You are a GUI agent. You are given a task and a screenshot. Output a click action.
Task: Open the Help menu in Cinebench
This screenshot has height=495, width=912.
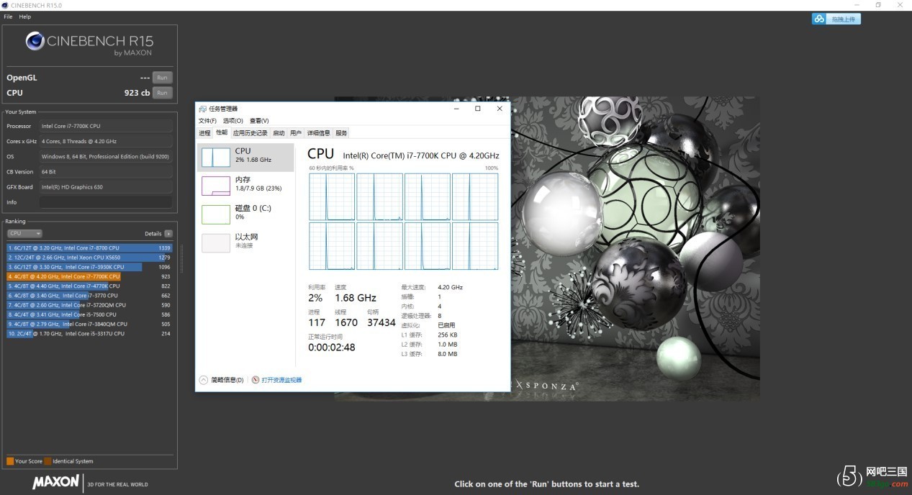[25, 17]
